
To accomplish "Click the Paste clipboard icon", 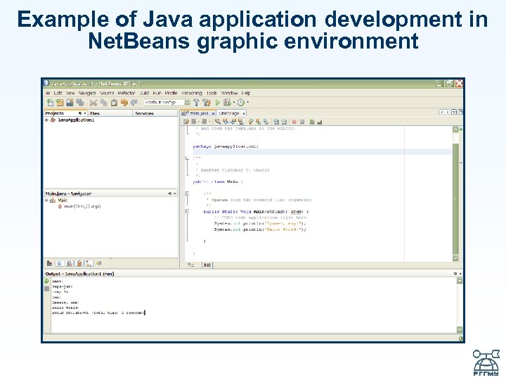I will click(114, 103).
